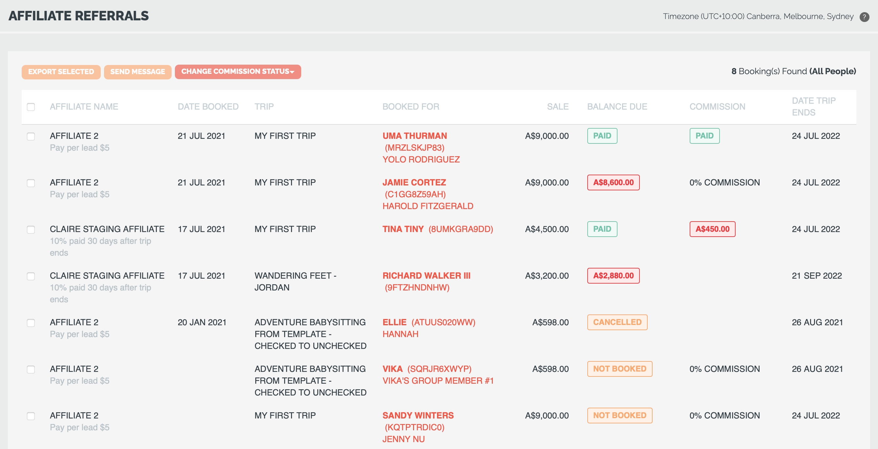Screen dimensions: 878x449
Task: Click the Export Selected button
Action: (x=61, y=72)
